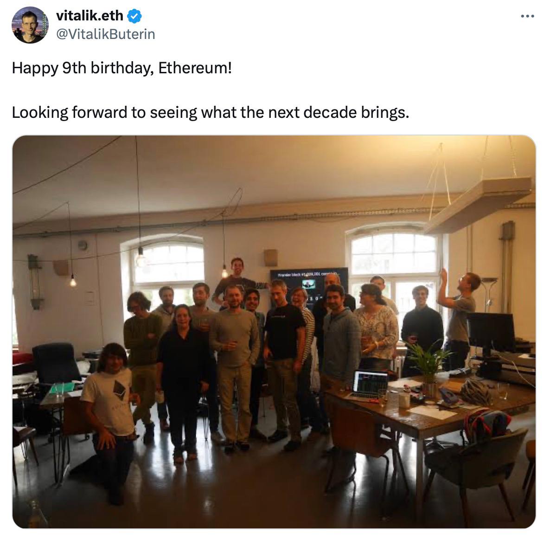Image resolution: width=550 pixels, height=540 pixels.
Task: Open the attached group photo
Action: click(x=274, y=332)
